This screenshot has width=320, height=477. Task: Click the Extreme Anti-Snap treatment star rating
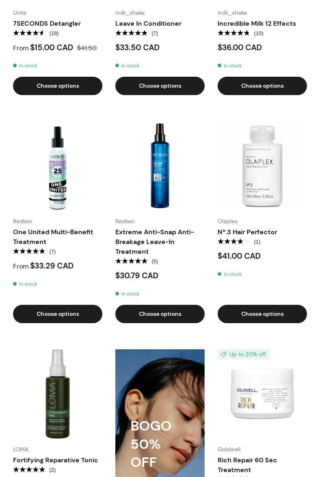coord(131,261)
